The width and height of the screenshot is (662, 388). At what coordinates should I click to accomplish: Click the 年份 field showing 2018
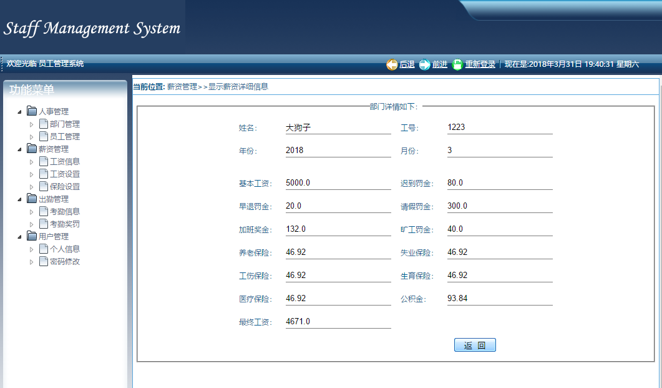click(338, 151)
